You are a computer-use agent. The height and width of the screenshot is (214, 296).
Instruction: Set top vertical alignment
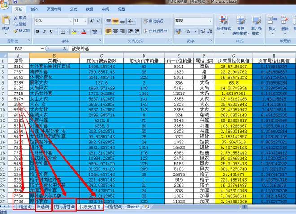click(109, 21)
